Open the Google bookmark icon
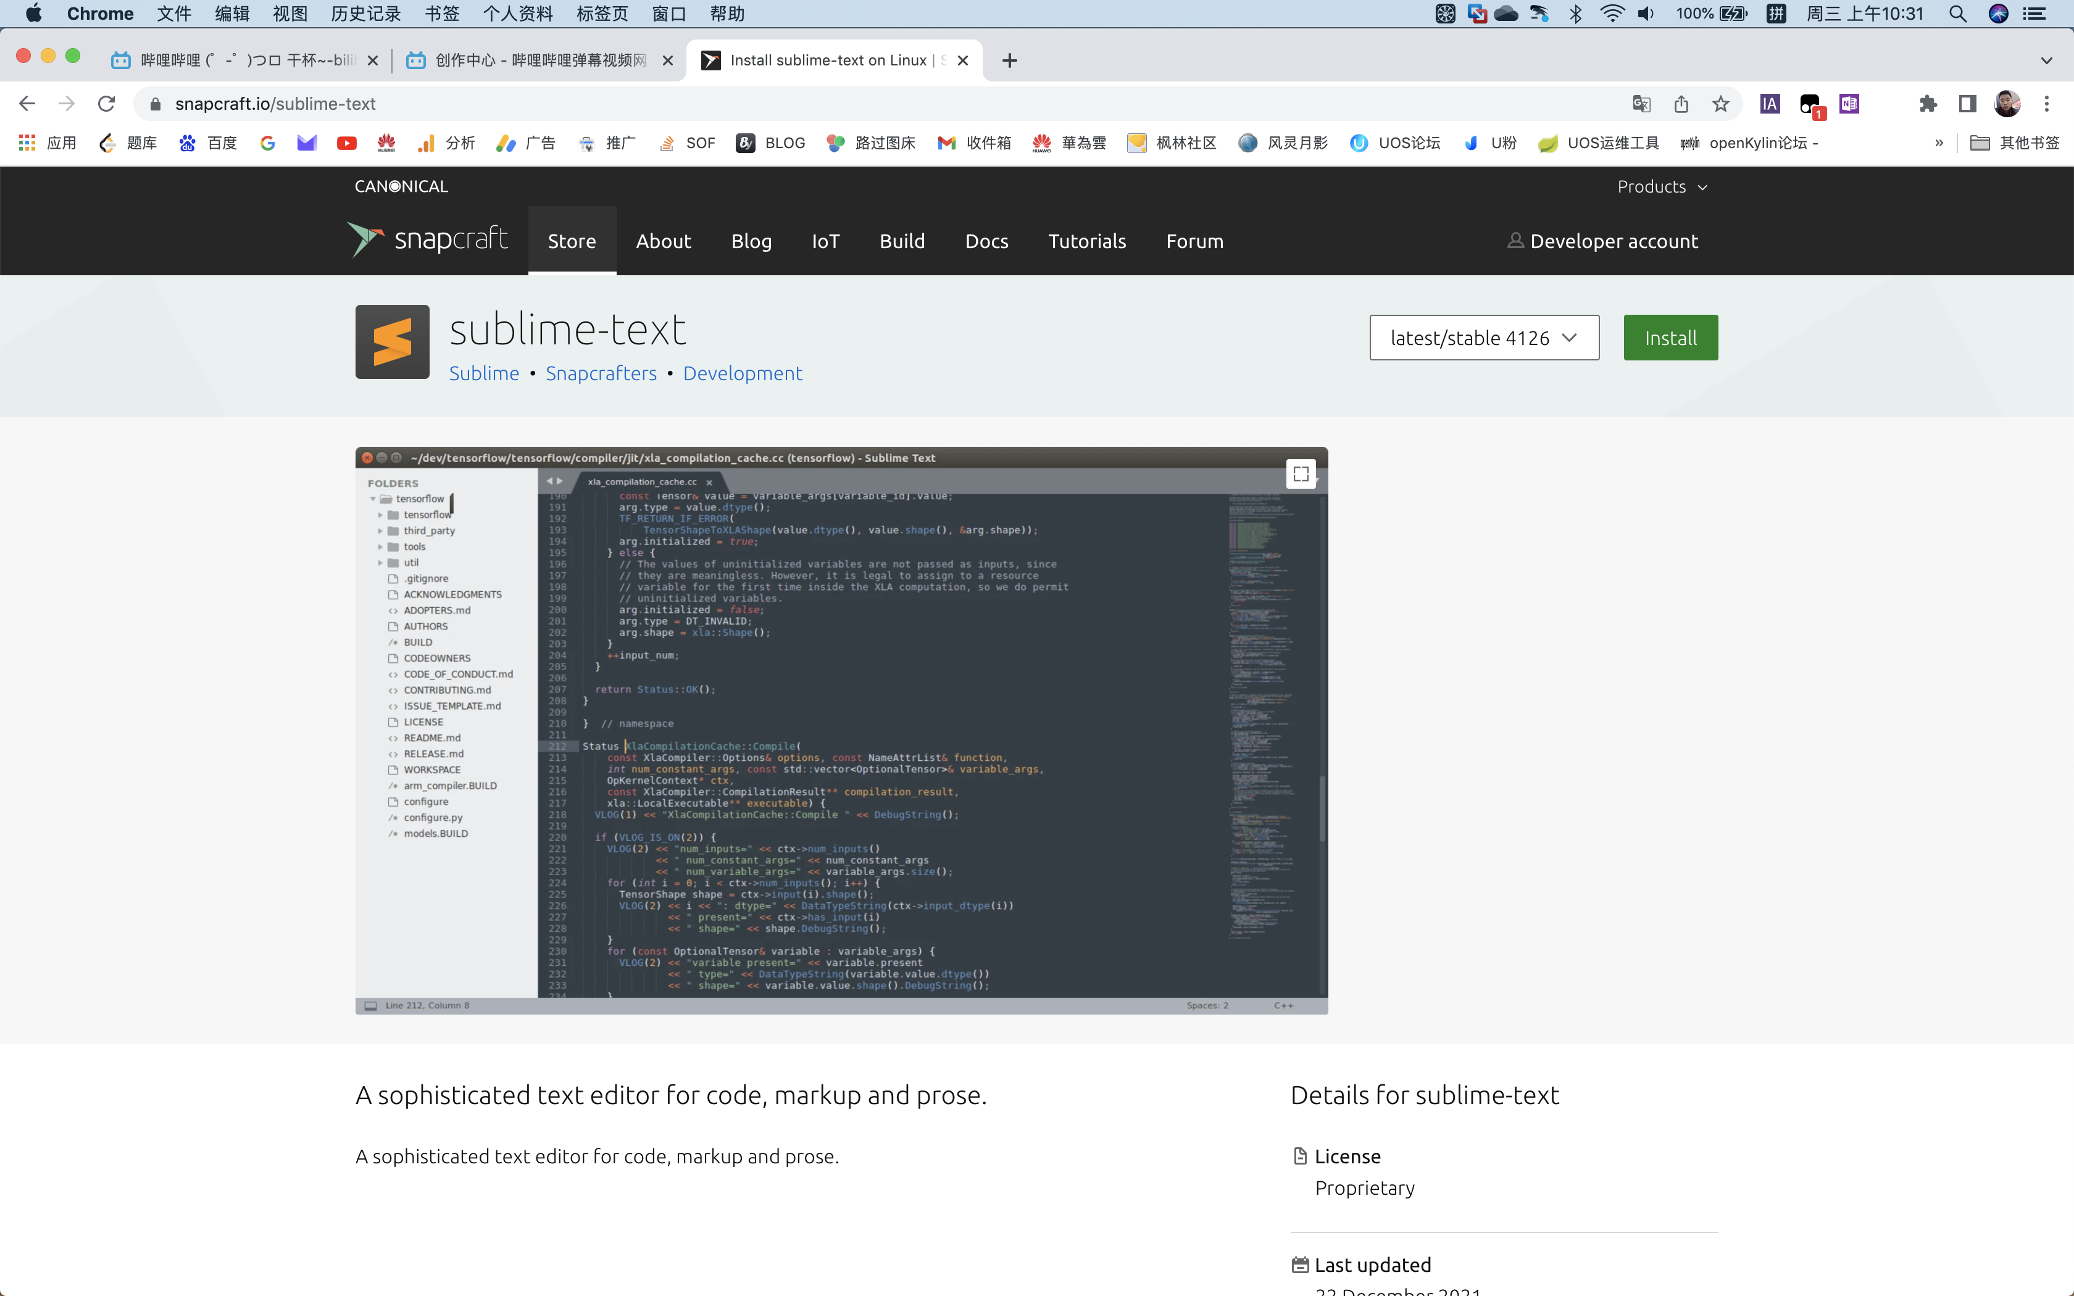Screen dimensions: 2074x1296 (x=267, y=143)
